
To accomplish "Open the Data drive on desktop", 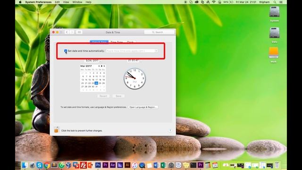I will click(275, 35).
